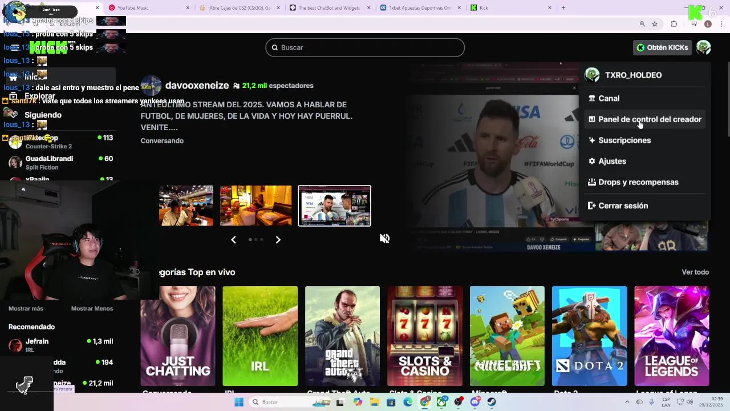Screen dimensions: 730x411
Task: Open Jefrain recommended channel
Action: [x=60, y=345]
